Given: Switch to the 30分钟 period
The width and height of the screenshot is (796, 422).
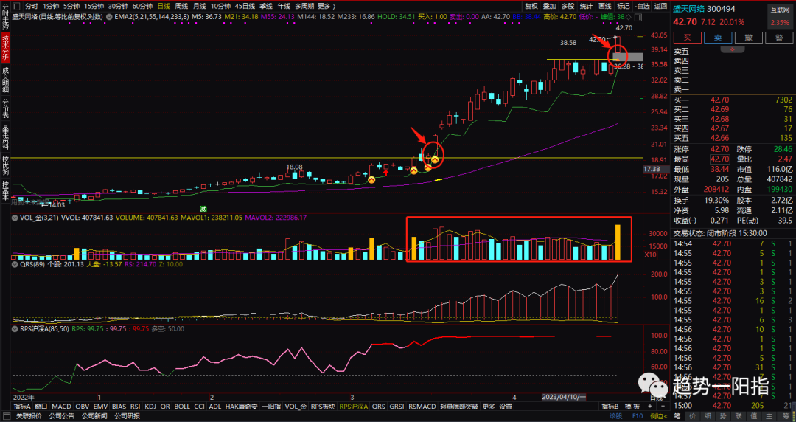Looking at the screenshot, I should coord(118,6).
